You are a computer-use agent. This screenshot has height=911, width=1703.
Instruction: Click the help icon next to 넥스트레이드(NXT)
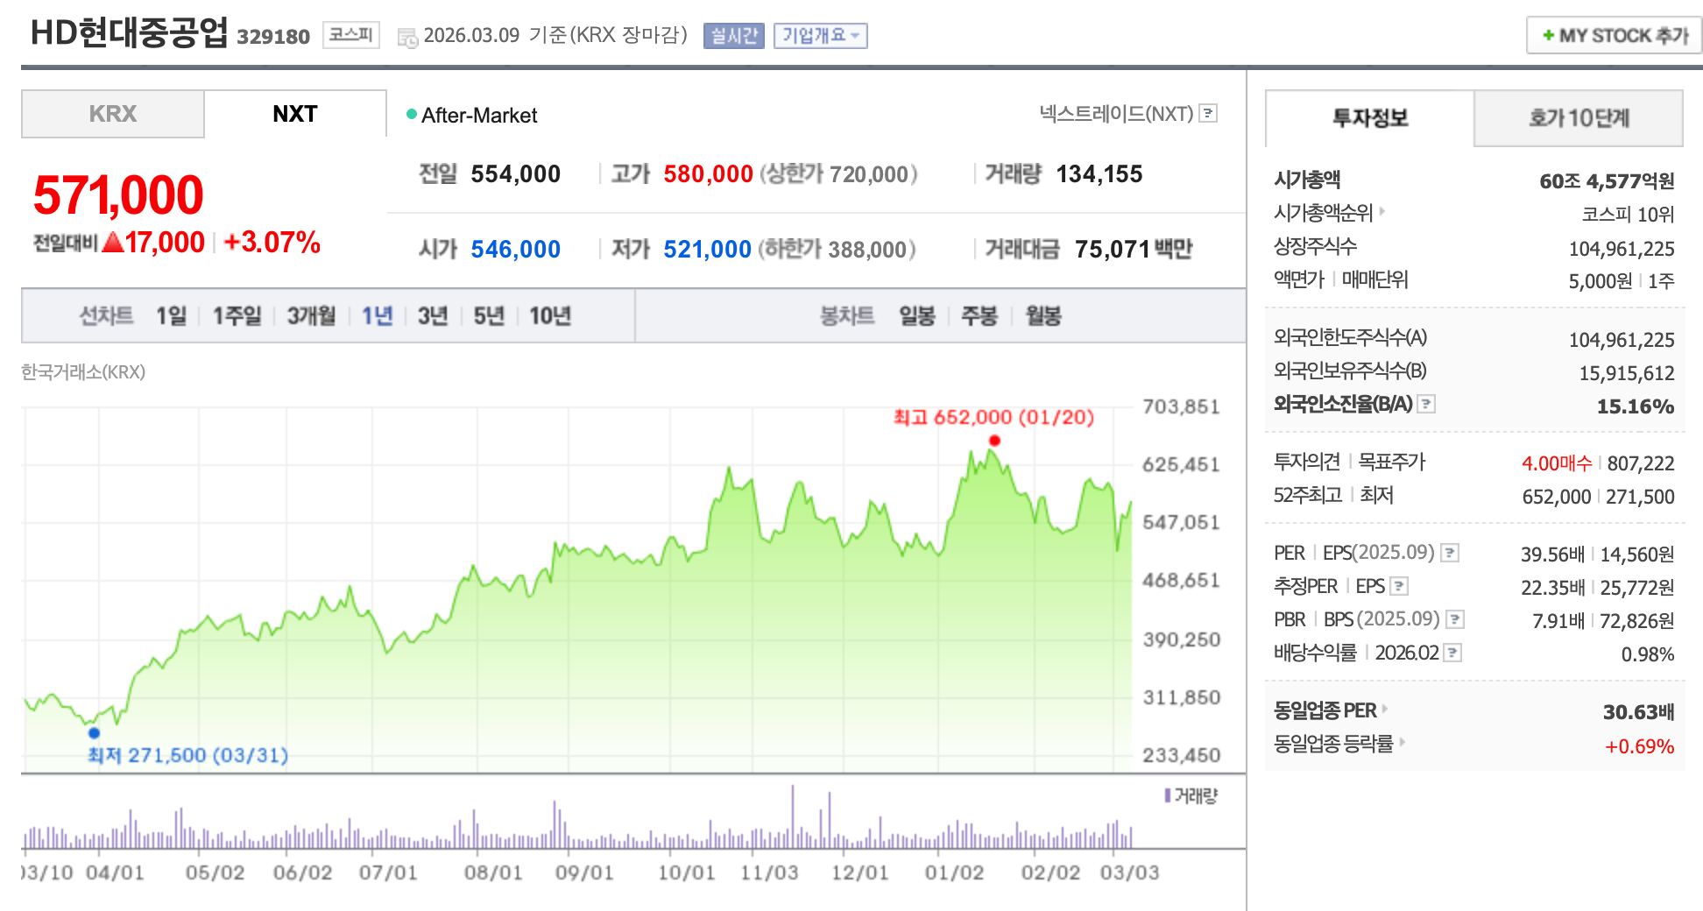pos(1208,113)
